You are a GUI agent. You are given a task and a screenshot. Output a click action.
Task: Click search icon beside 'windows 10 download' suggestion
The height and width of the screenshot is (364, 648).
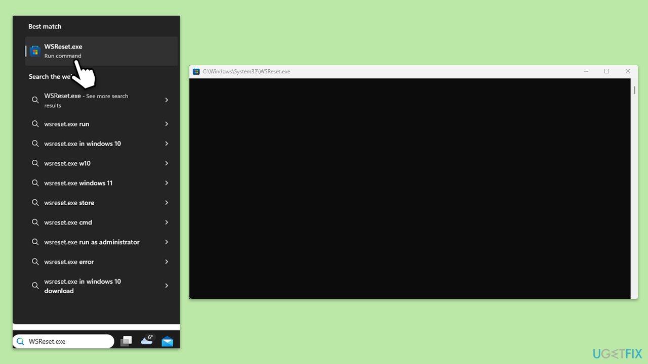point(35,286)
